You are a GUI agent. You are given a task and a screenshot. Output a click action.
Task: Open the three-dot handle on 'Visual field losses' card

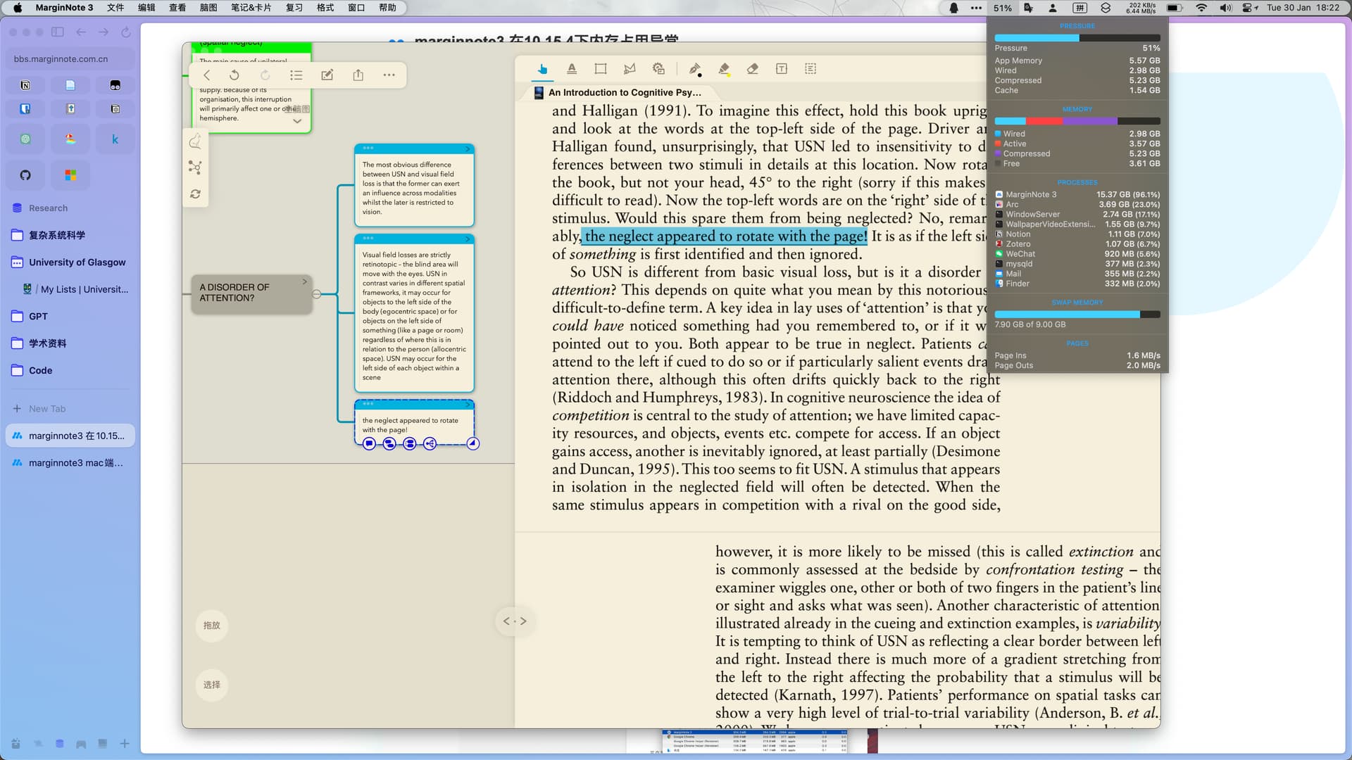(368, 239)
